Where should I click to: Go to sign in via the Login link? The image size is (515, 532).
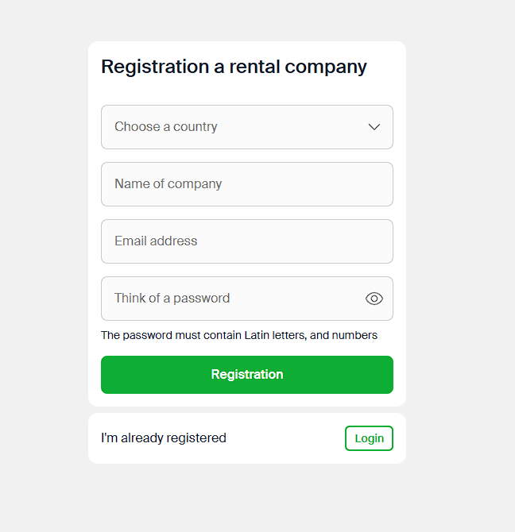[369, 438]
